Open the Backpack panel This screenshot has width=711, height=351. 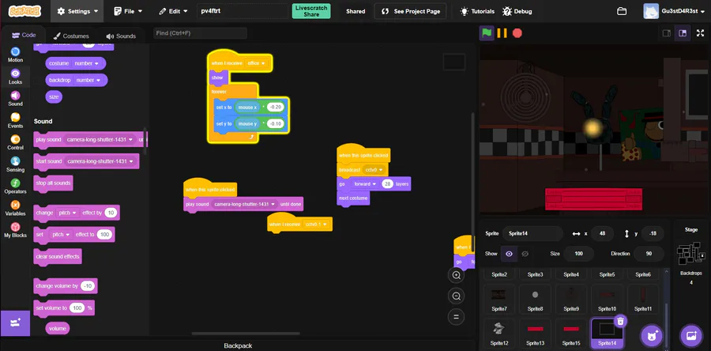[238, 345]
